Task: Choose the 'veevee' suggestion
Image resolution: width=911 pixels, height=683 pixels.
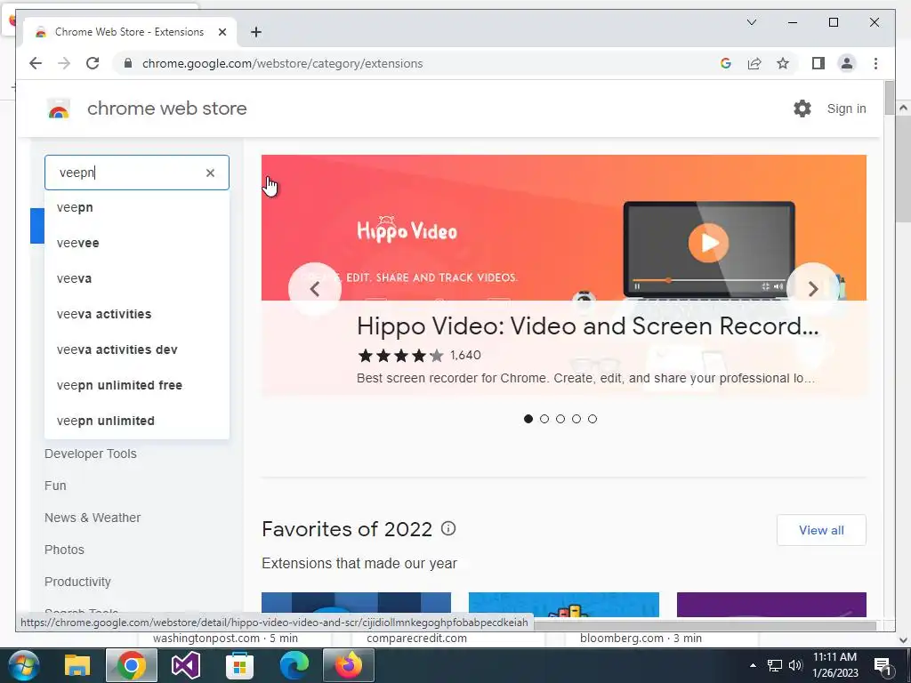Action: [x=137, y=243]
